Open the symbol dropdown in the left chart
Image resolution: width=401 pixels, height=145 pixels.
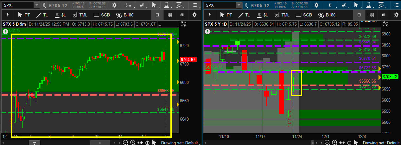point(37,5)
